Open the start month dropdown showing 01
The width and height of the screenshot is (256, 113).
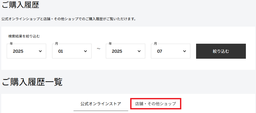72,51
